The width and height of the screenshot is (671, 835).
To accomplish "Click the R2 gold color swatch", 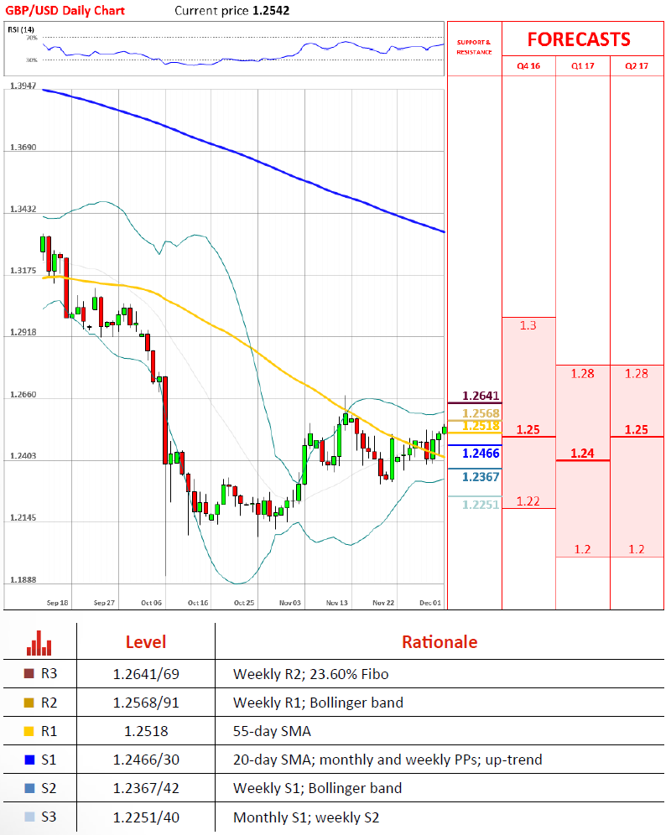I will [29, 703].
